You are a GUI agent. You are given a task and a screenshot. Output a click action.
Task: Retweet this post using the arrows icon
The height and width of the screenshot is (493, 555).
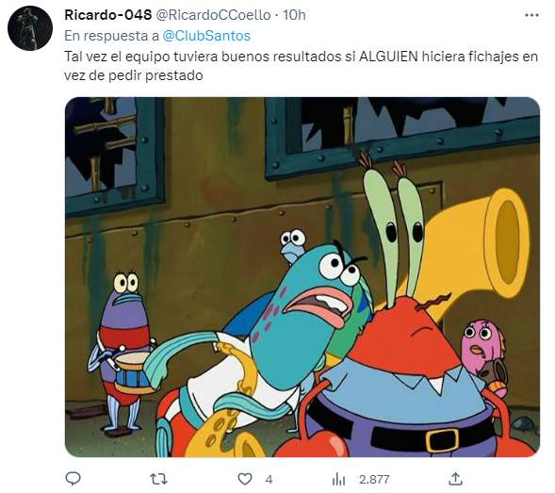pyautogui.click(x=158, y=479)
